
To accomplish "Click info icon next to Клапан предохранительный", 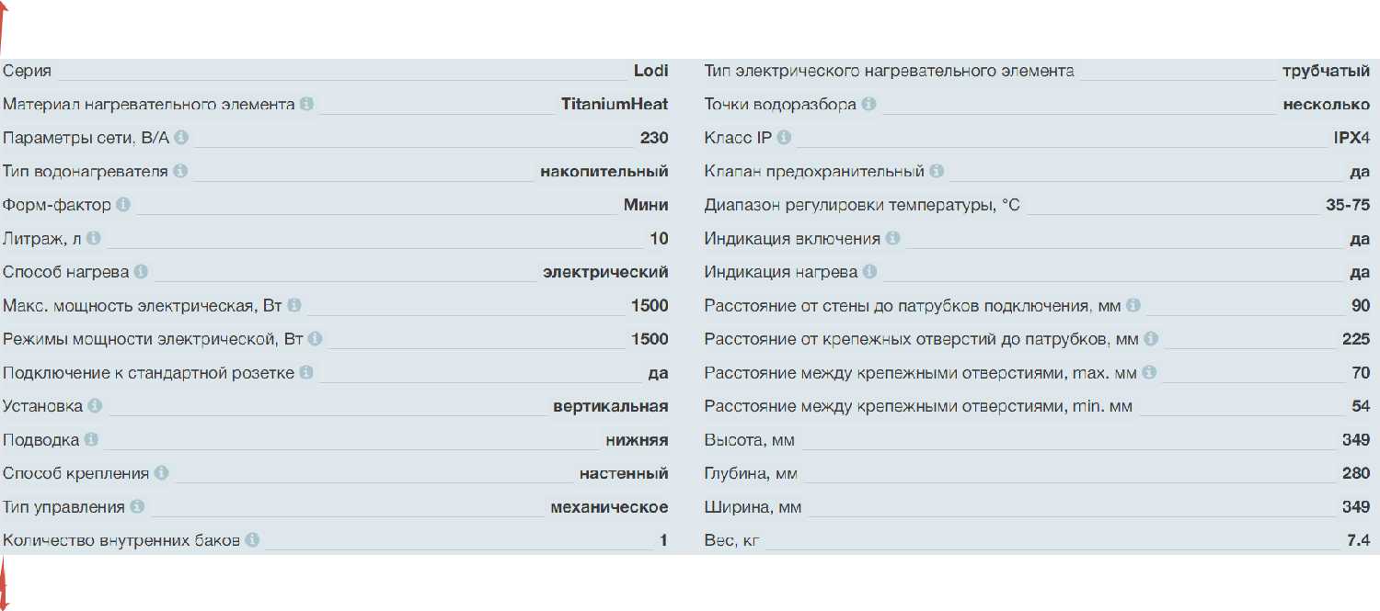I will click(x=937, y=172).
